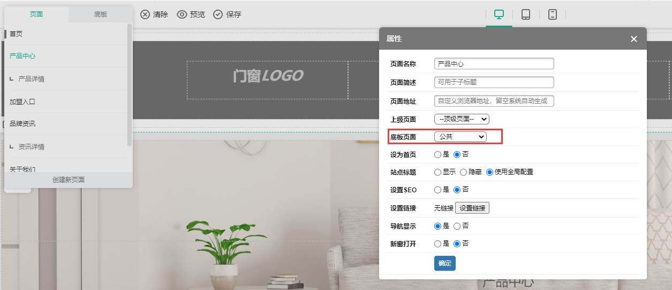672x290 pixels.
Task: Click the save (保存) checkmark icon
Action: (218, 14)
